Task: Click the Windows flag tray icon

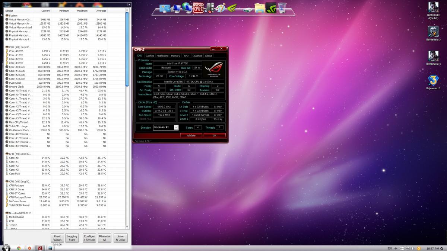Action: click(x=402, y=248)
